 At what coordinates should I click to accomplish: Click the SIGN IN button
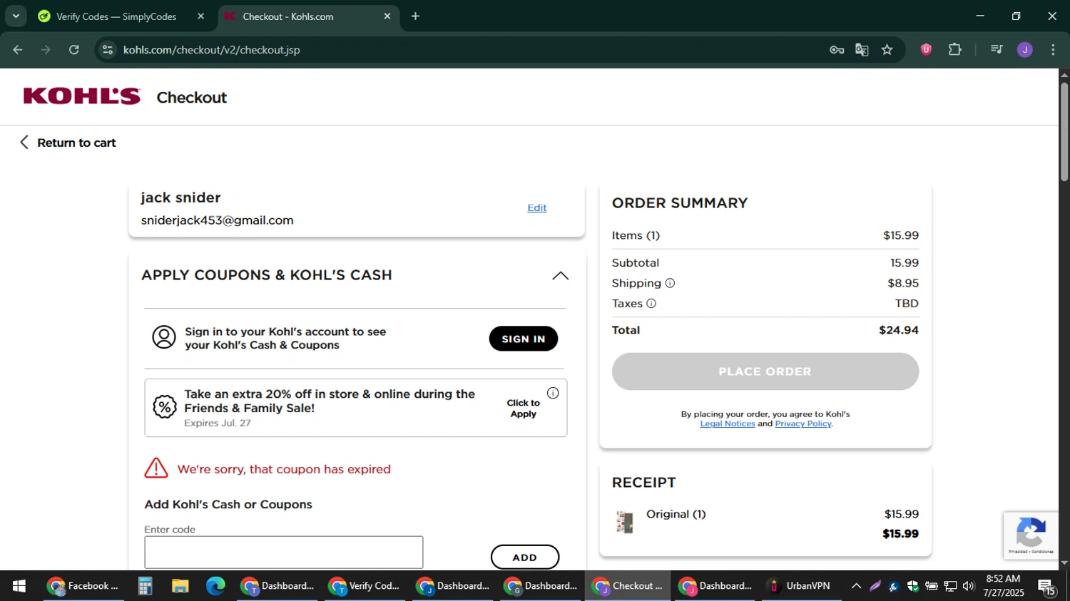pos(524,339)
